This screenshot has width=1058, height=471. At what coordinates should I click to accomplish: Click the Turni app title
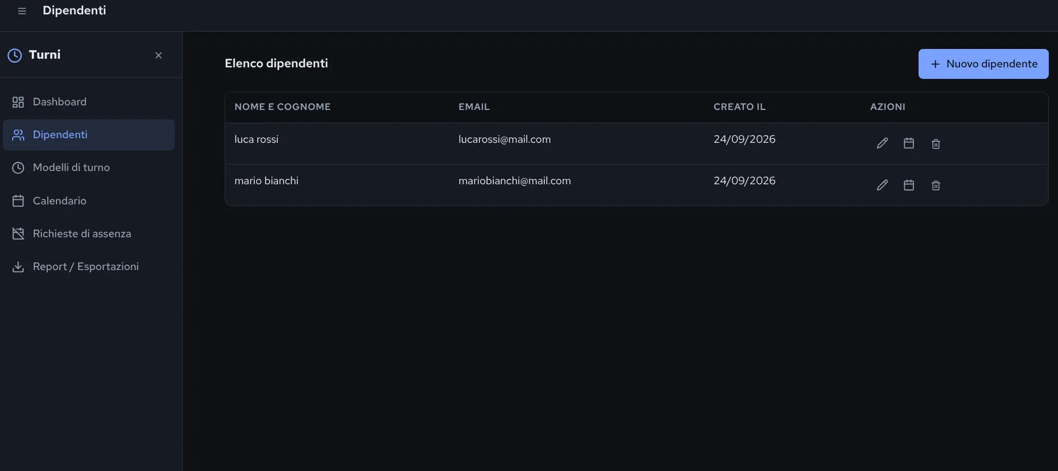tap(44, 55)
